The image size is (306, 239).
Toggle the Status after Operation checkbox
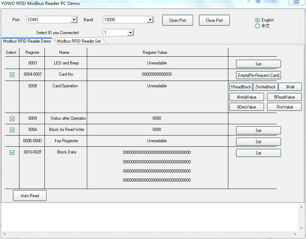12,119
